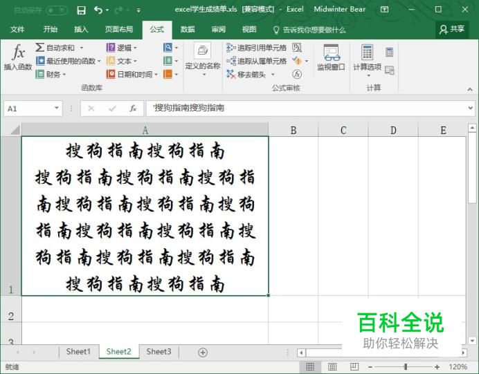Select column B header
This screenshot has height=374, width=479.
click(293, 130)
